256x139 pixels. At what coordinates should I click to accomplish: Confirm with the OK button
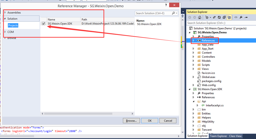[149, 121]
